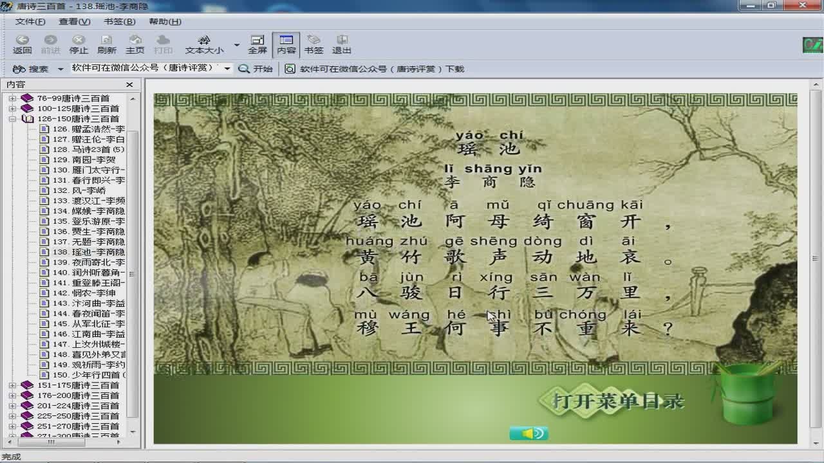Image resolution: width=824 pixels, height=463 pixels.
Task: Expand the 176-200唐诗三百首 tree node
Action: [x=12, y=395]
